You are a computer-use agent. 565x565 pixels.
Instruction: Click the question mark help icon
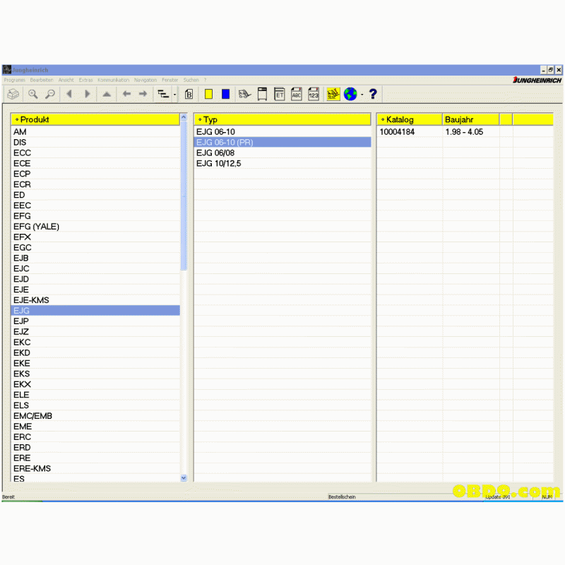[374, 95]
